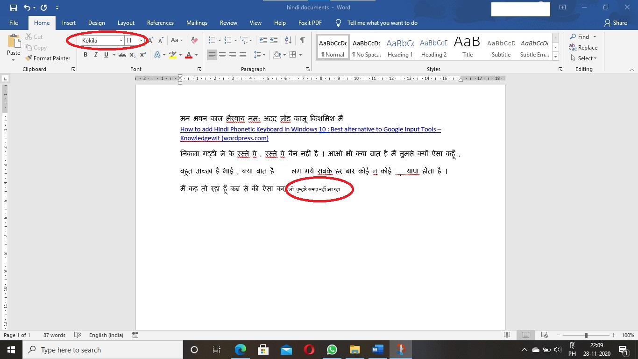Screen dimensions: 638x359
Task: Toggle Italic formatting
Action: click(96, 55)
